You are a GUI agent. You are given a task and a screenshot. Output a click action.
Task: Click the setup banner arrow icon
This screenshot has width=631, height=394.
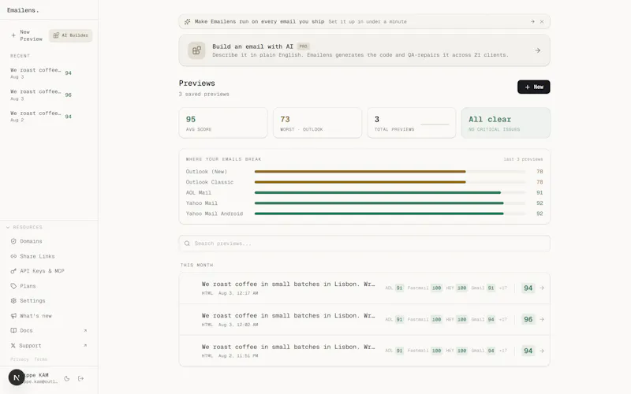click(532, 22)
